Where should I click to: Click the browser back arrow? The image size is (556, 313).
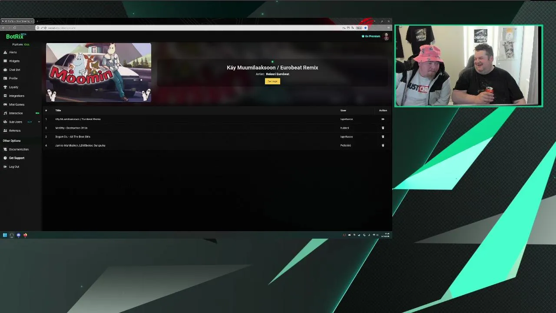(3, 28)
